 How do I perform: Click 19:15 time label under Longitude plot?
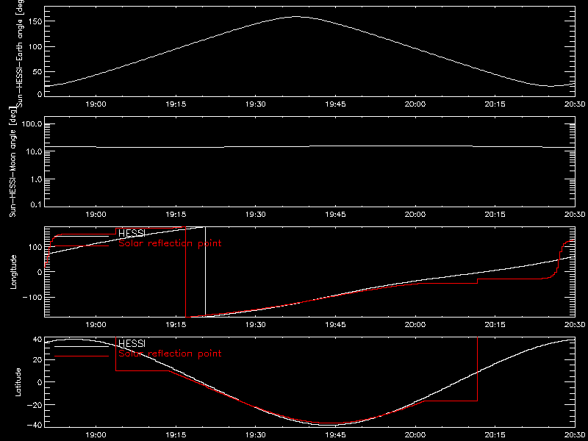176,324
